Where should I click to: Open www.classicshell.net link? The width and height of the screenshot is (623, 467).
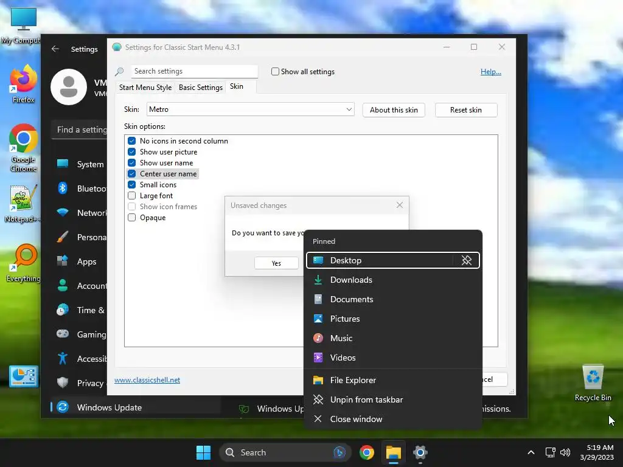click(x=147, y=380)
